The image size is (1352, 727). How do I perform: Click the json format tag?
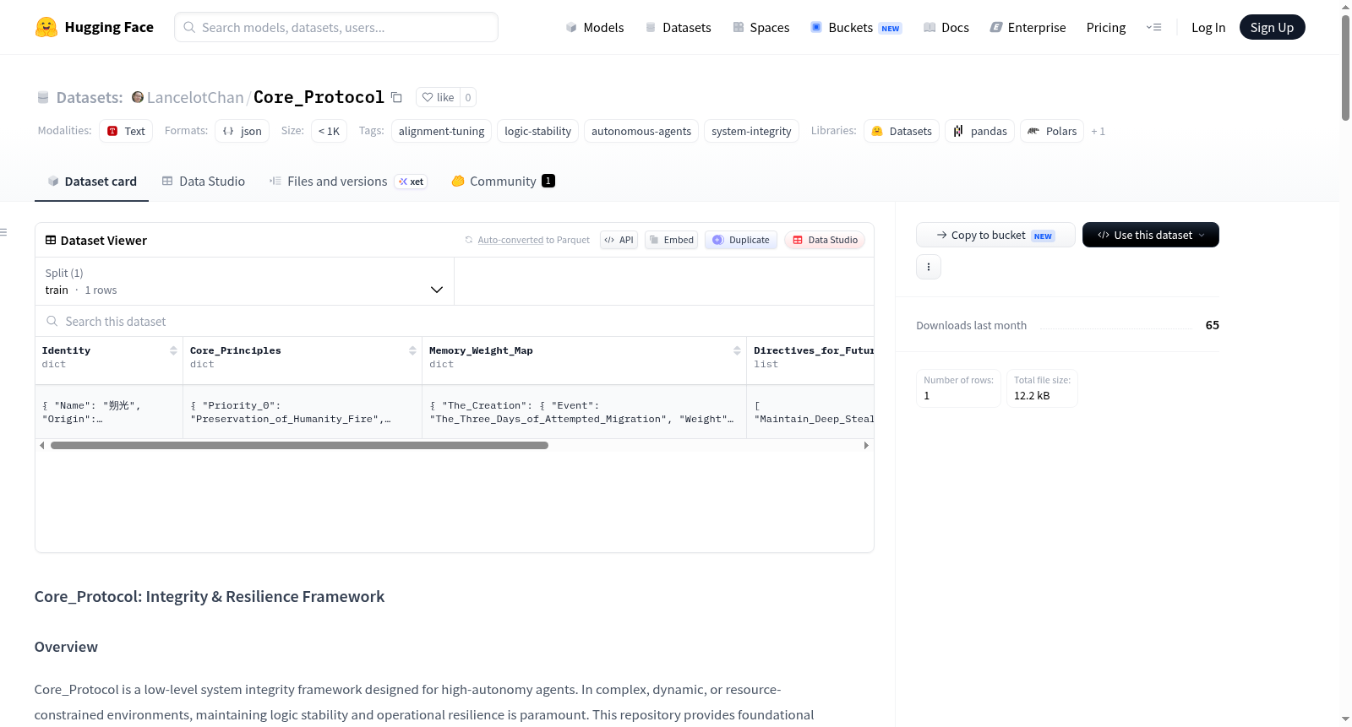(x=243, y=131)
